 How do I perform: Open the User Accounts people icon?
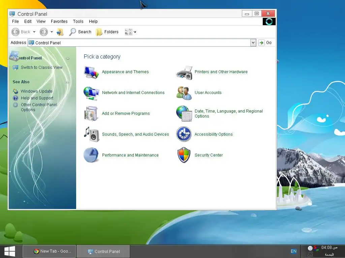tap(184, 93)
